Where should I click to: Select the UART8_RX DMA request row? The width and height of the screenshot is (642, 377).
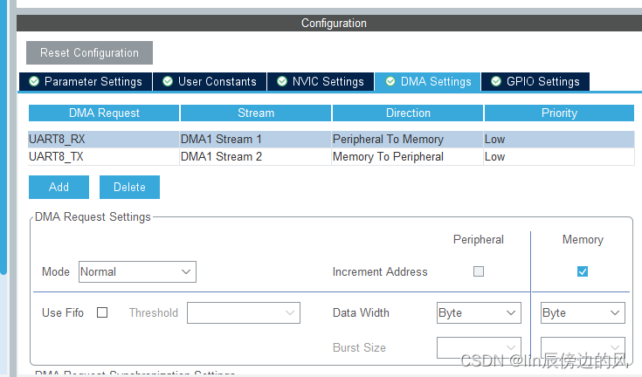click(332, 139)
